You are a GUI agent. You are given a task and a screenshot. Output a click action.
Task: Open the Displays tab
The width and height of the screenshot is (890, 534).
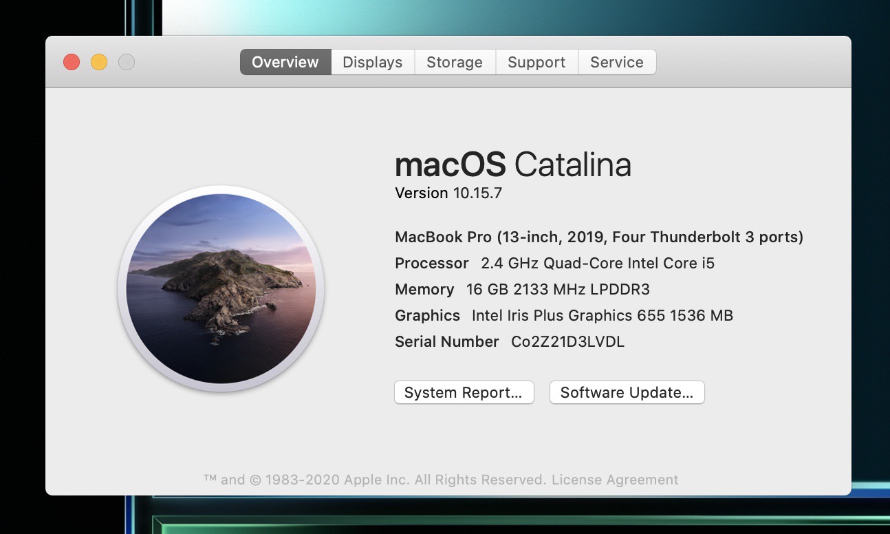(373, 62)
